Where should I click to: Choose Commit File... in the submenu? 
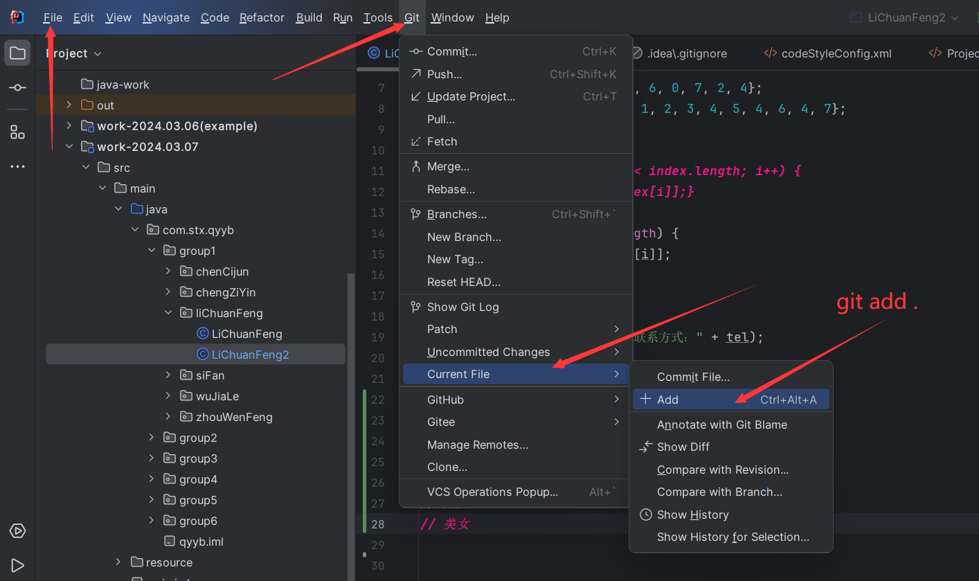click(x=730, y=377)
